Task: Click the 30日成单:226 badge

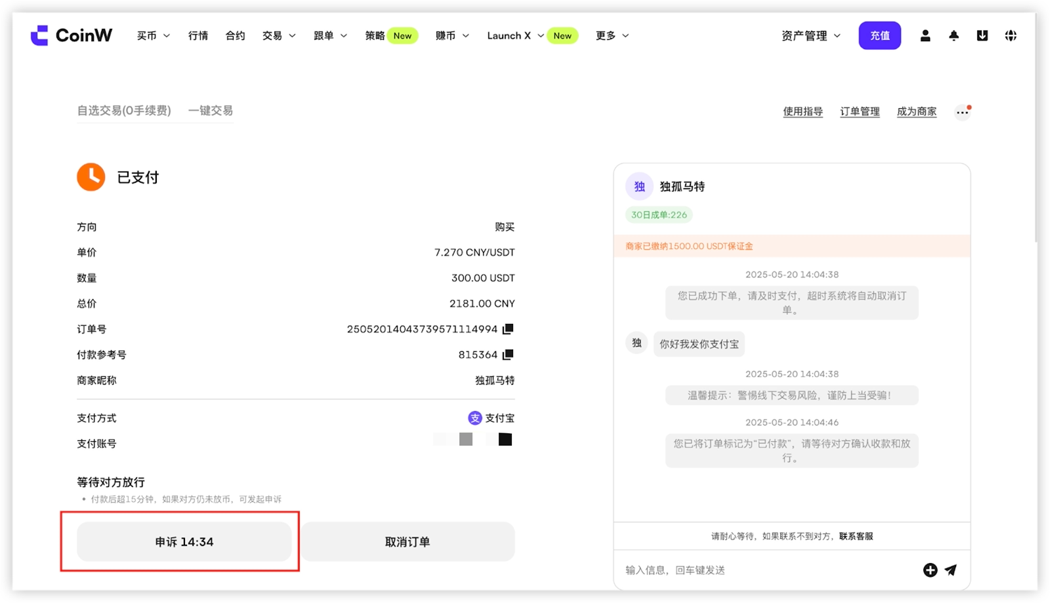Action: click(x=659, y=214)
